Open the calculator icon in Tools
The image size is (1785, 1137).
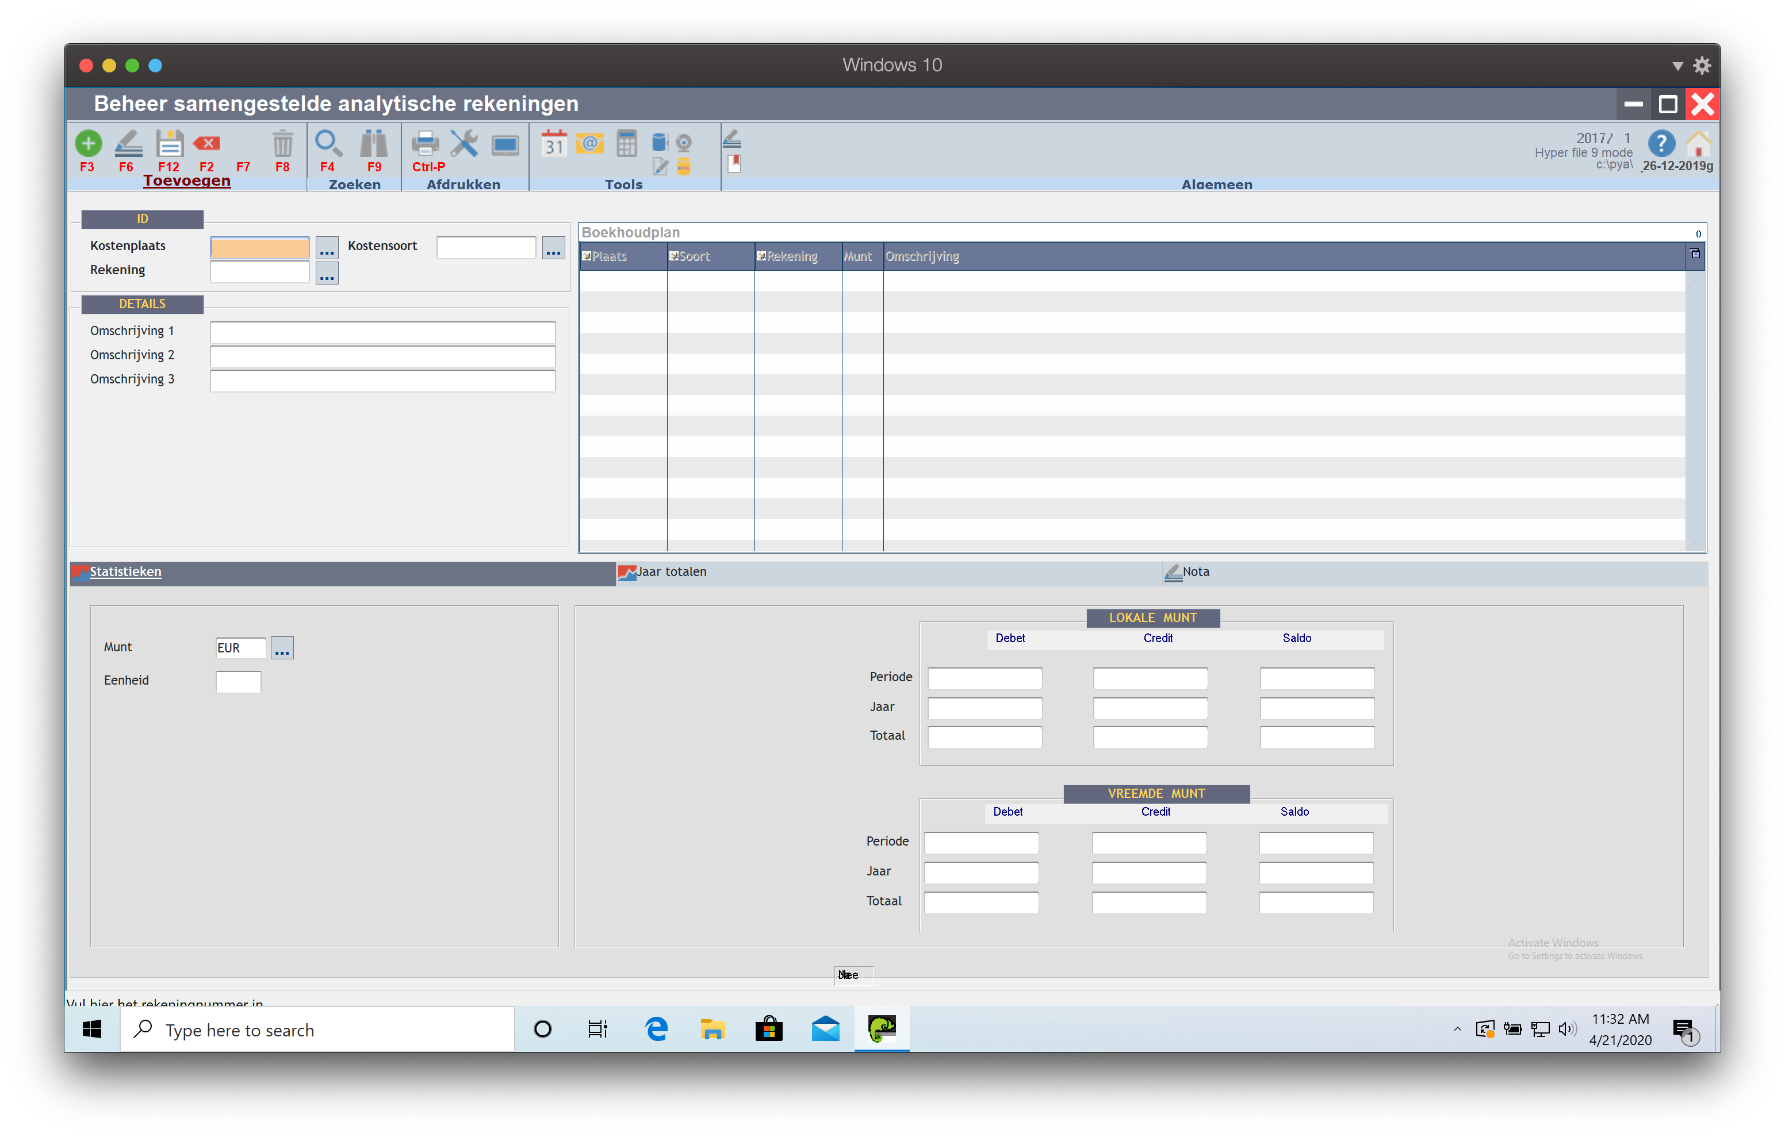click(626, 143)
